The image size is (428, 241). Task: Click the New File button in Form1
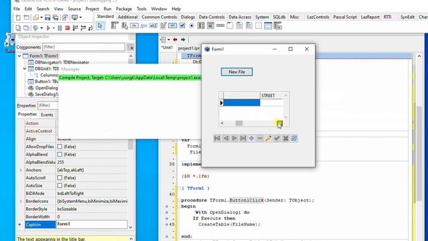(237, 72)
